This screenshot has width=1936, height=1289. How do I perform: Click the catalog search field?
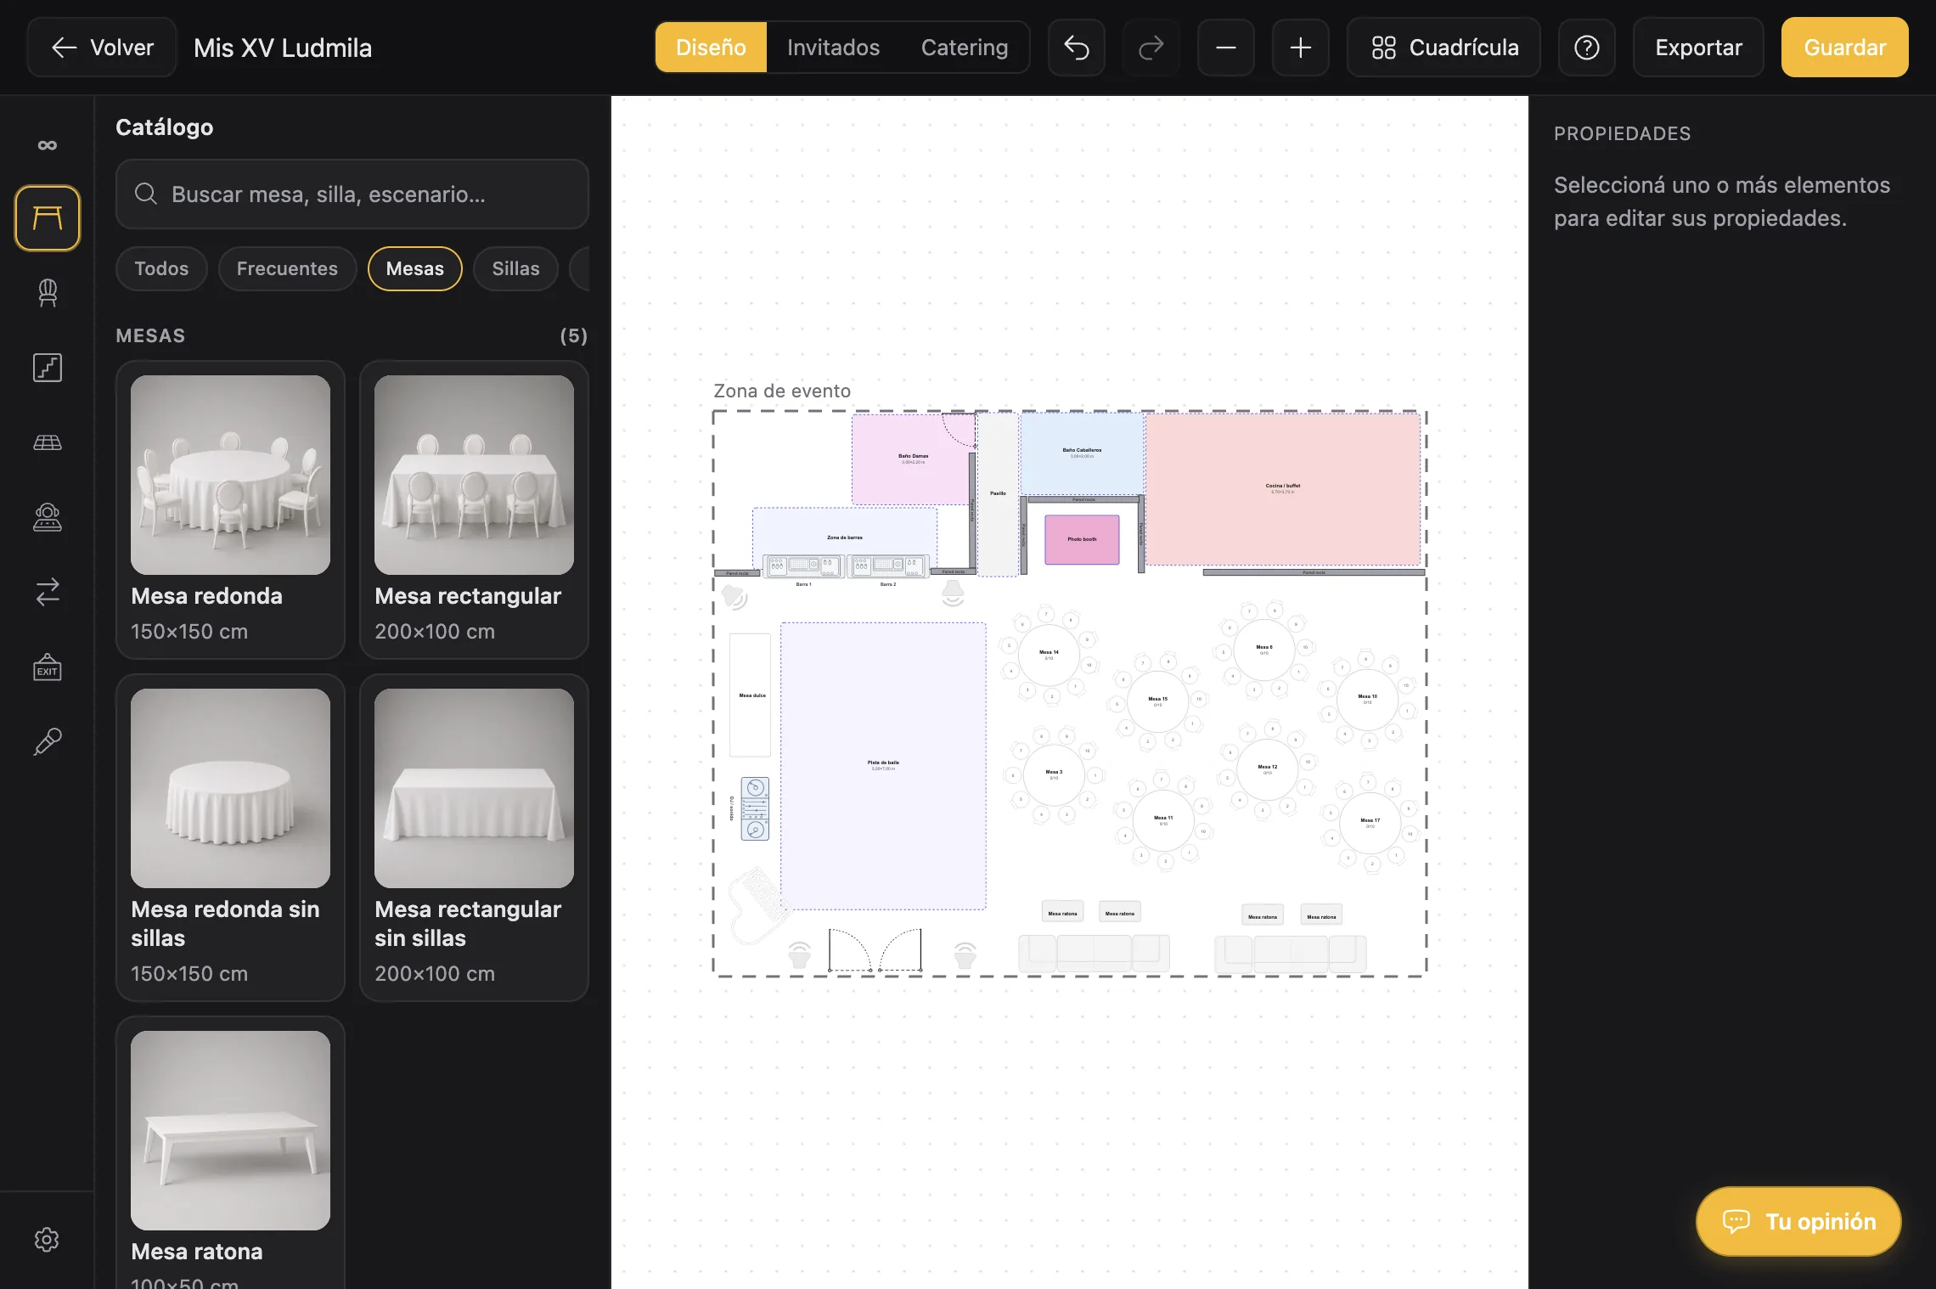(x=352, y=194)
